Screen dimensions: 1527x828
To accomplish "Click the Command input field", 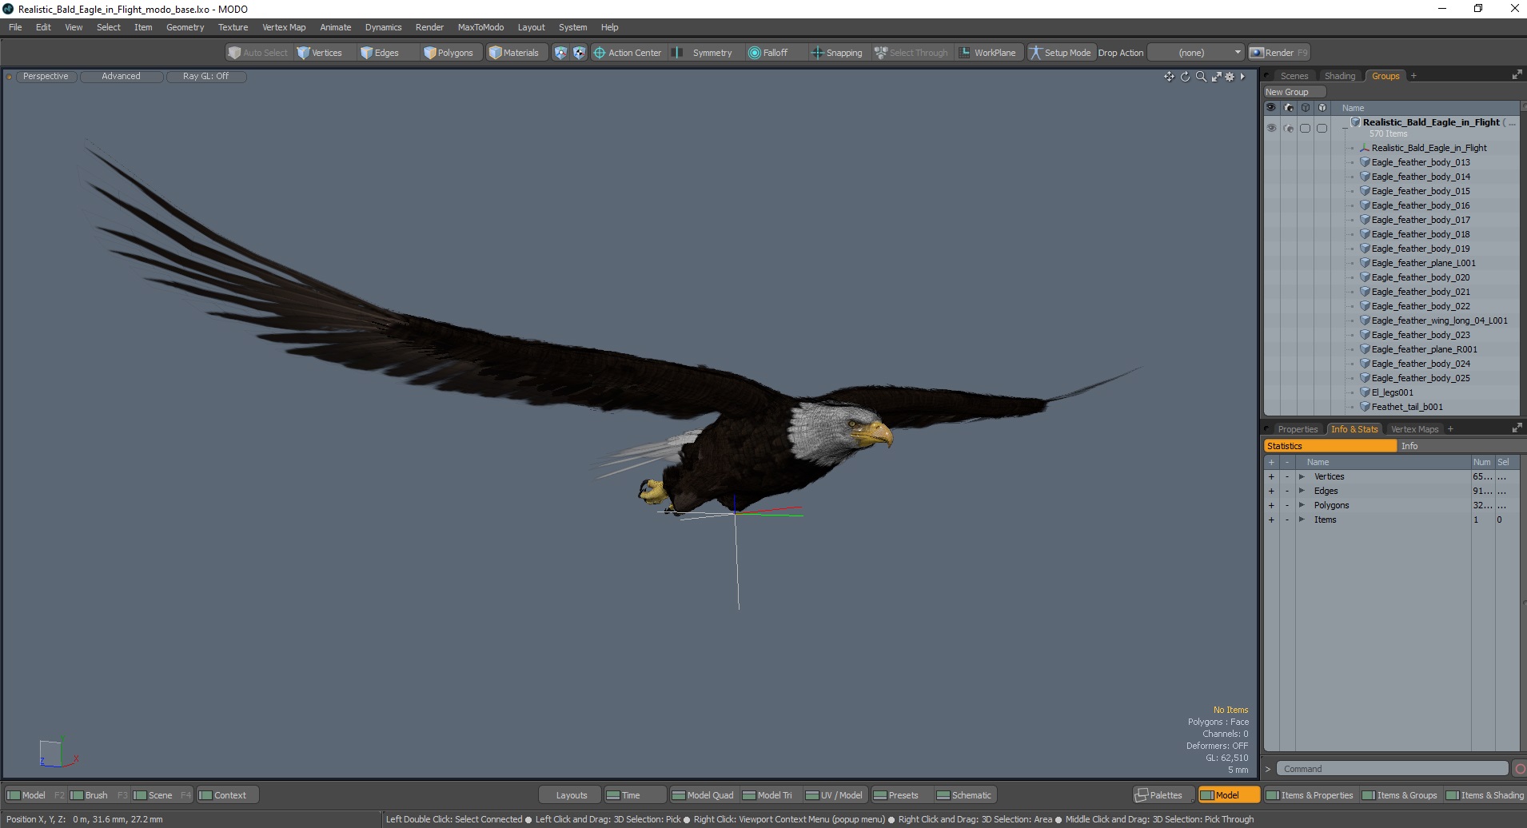I will 1391,769.
